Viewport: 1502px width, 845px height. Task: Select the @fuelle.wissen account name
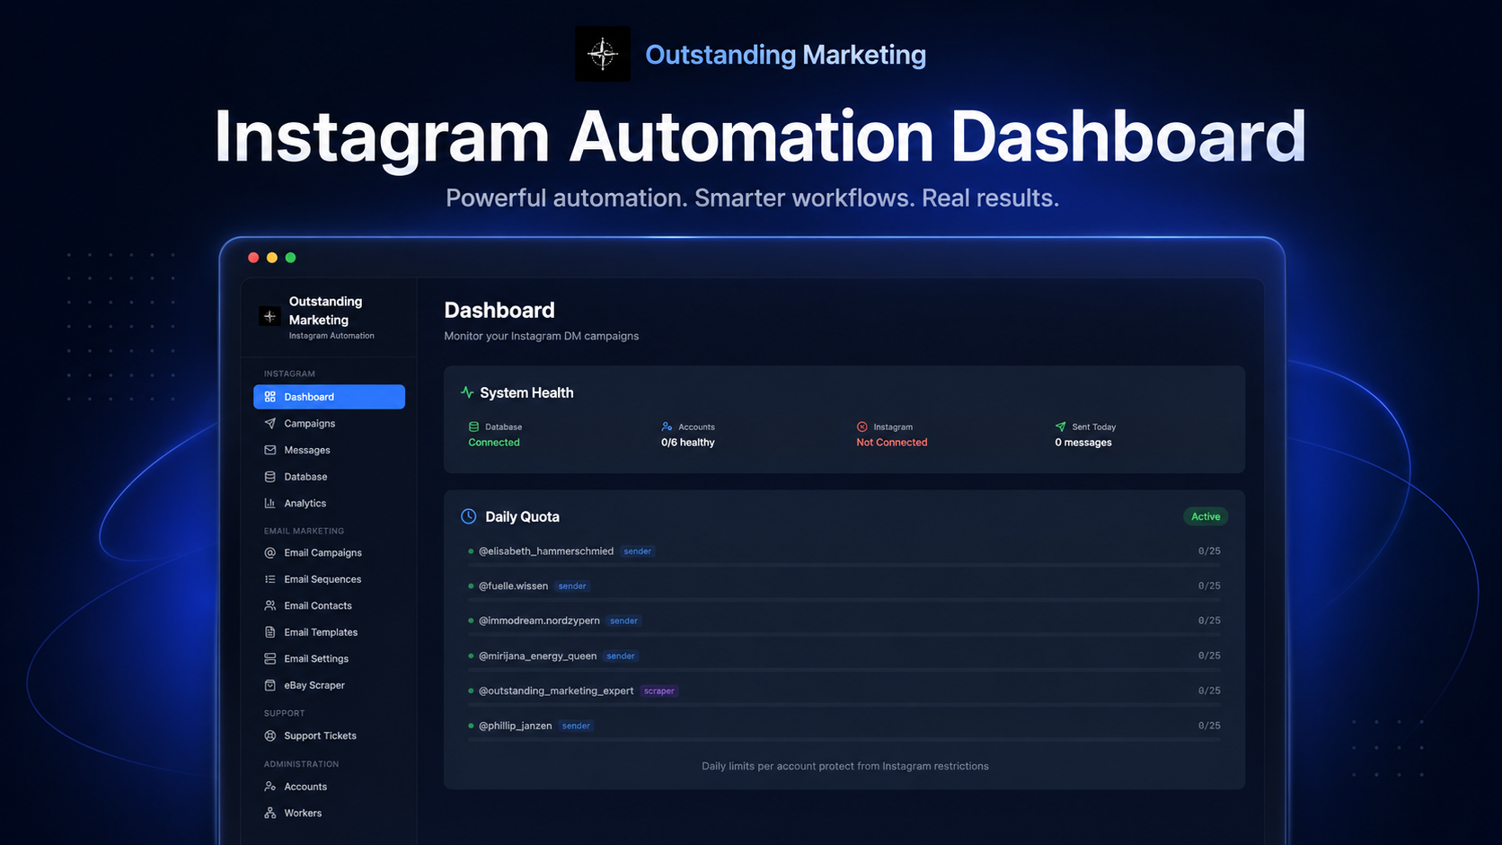(x=513, y=585)
